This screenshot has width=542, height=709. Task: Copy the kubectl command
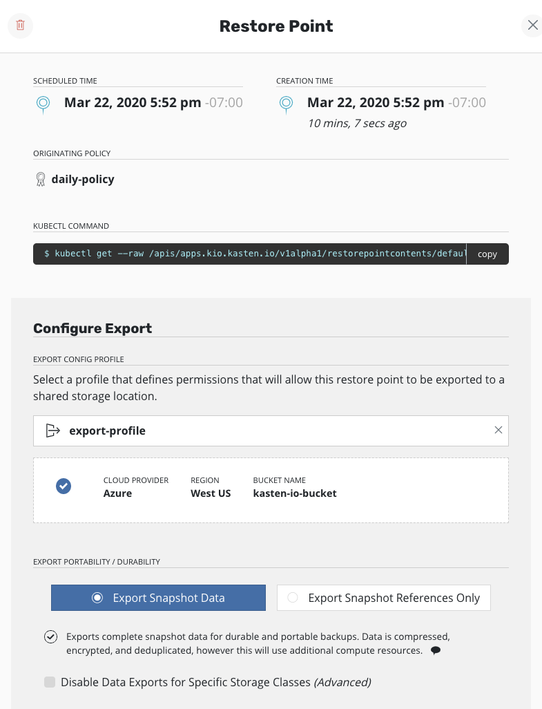pos(487,254)
